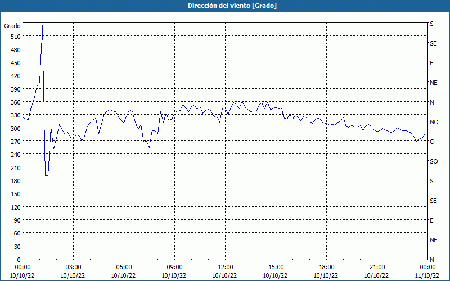Click the 'NO' compass label on the right axis
This screenshot has height=281, width=450.
(434, 122)
